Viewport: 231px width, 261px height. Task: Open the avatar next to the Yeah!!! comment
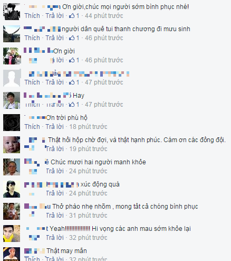(x=12, y=234)
